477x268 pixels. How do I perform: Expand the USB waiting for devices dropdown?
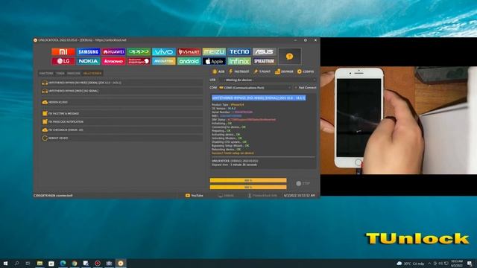268,80
